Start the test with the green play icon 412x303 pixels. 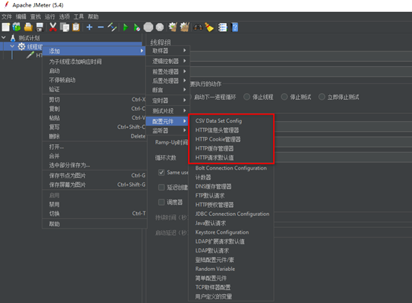pos(126,27)
